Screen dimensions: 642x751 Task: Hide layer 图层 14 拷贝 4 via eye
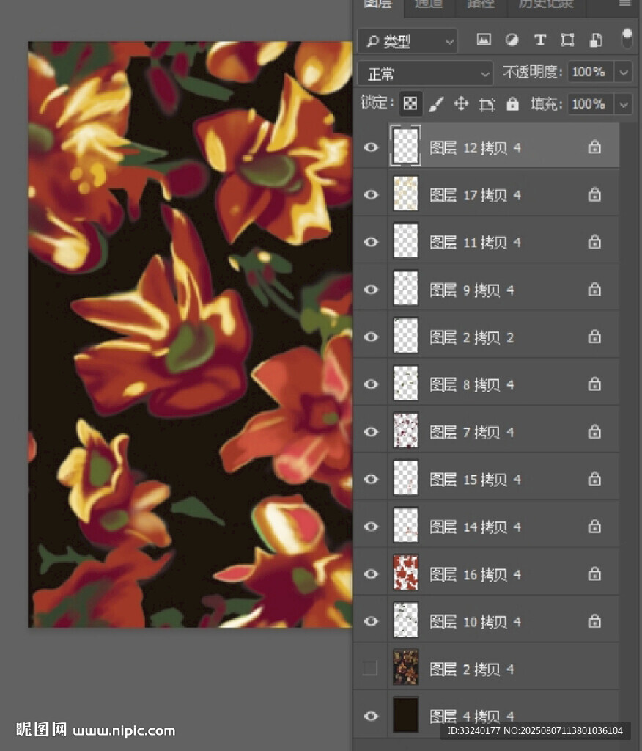[x=371, y=527]
